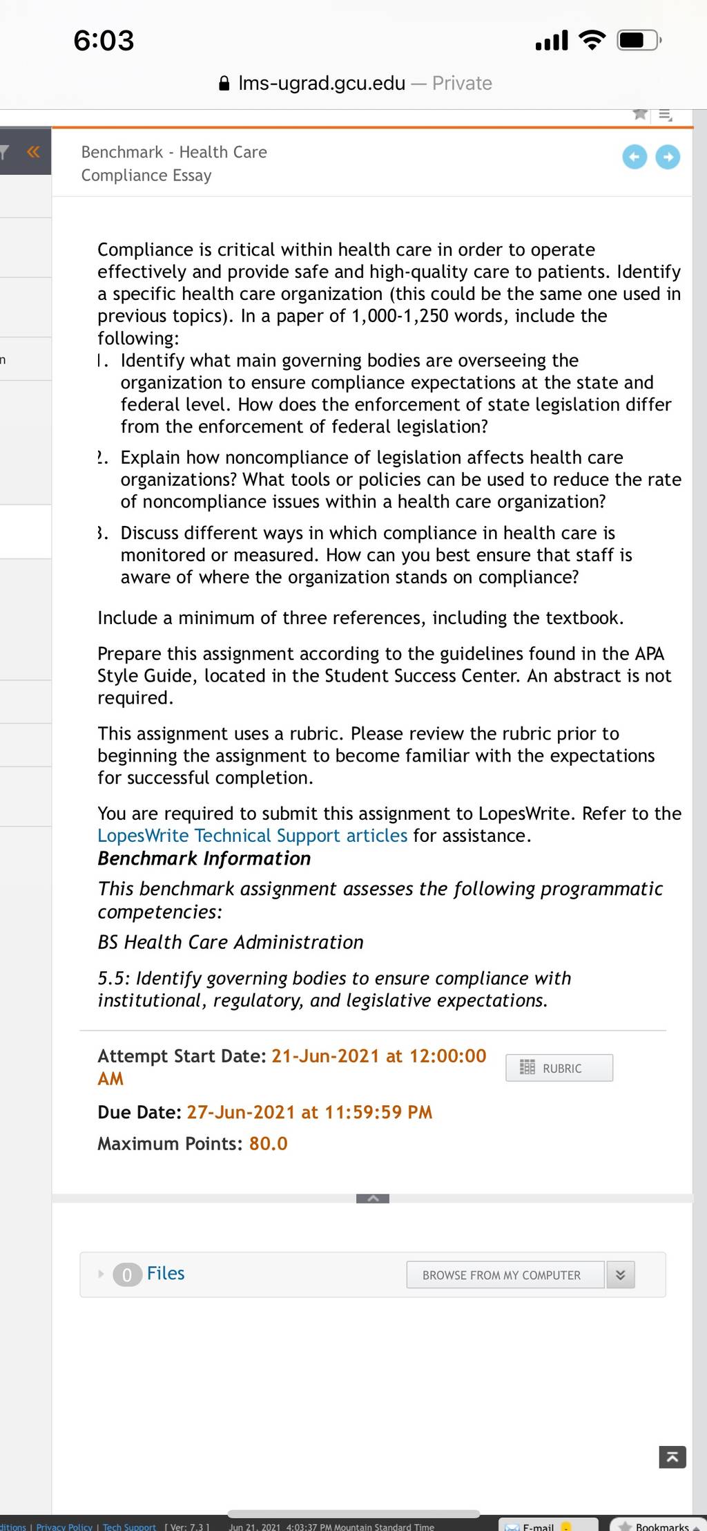The width and height of the screenshot is (707, 1531).
Task: Open the list menu icon beside the star
Action: point(665,115)
